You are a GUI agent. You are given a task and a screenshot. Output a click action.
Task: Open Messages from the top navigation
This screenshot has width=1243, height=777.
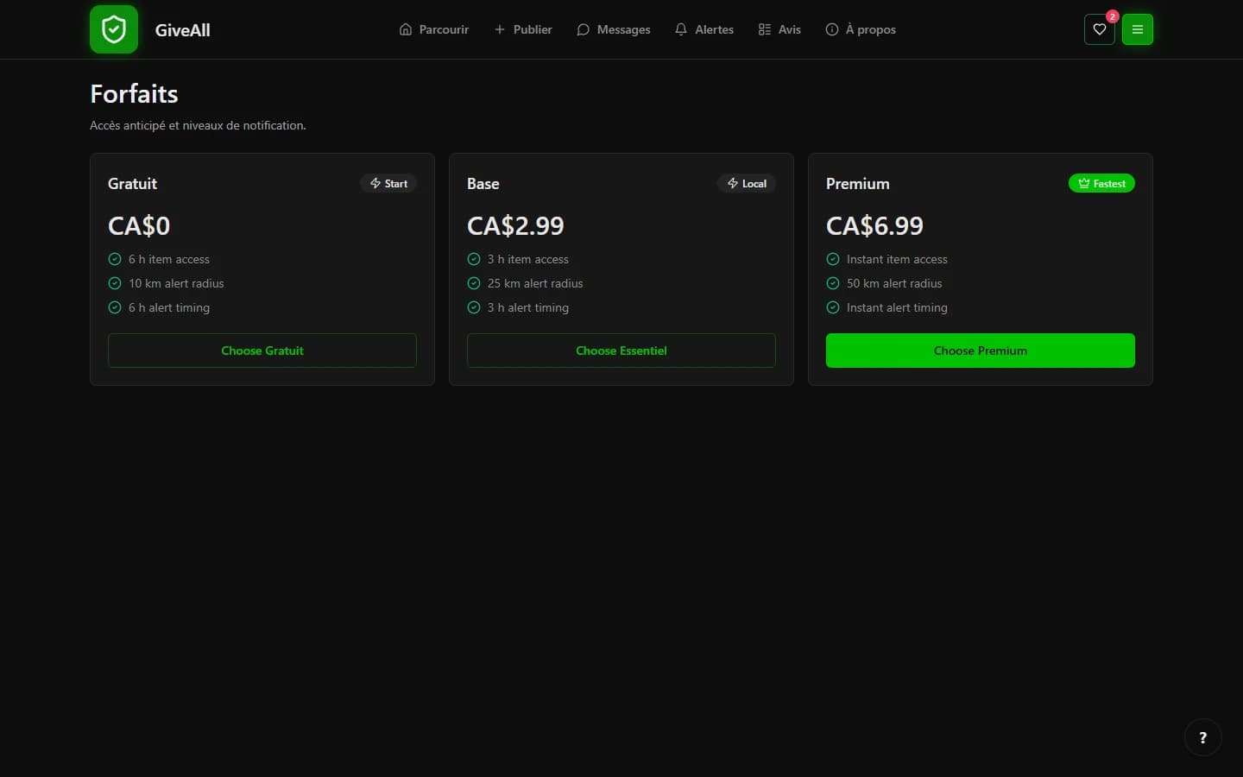[614, 29]
